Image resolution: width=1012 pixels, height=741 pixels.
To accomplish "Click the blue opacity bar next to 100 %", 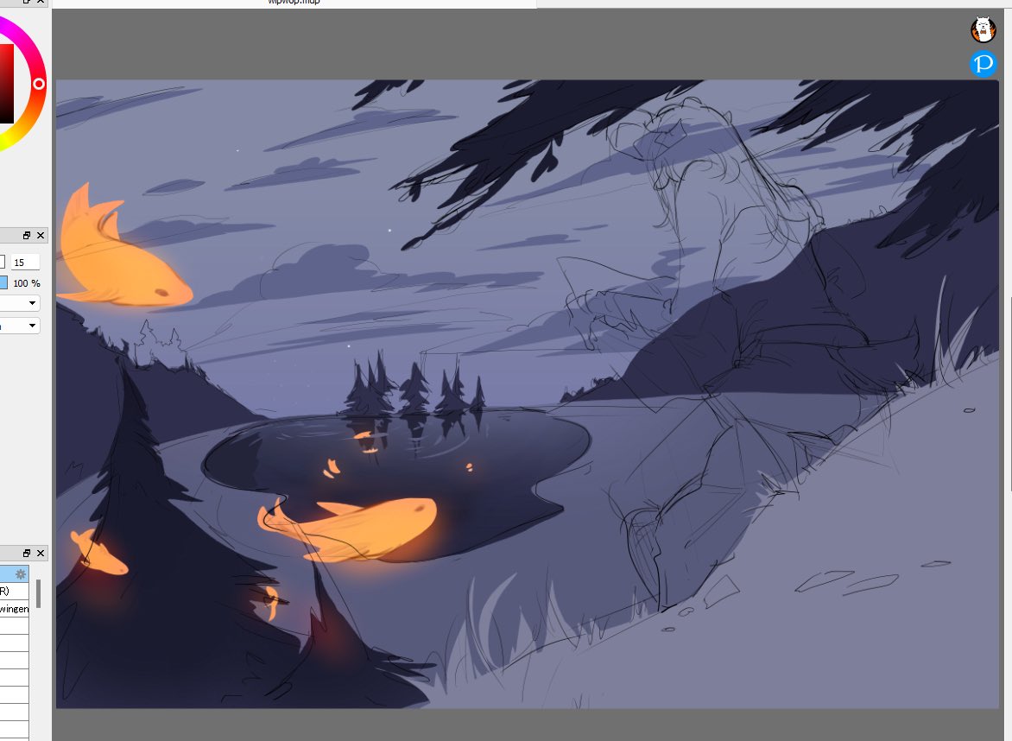I will (x=3, y=282).
